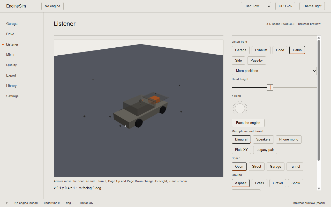Click the listener coordinates readout
Viewport: 331px width, 207px height.
(x=77, y=188)
